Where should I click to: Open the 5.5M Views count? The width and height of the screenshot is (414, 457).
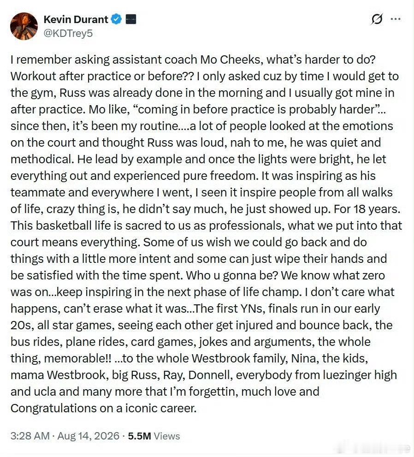[x=154, y=436]
